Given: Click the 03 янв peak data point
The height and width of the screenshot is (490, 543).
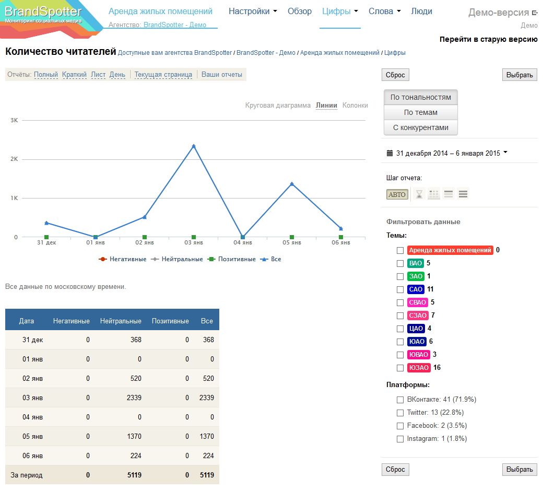Looking at the screenshot, I should click(194, 146).
